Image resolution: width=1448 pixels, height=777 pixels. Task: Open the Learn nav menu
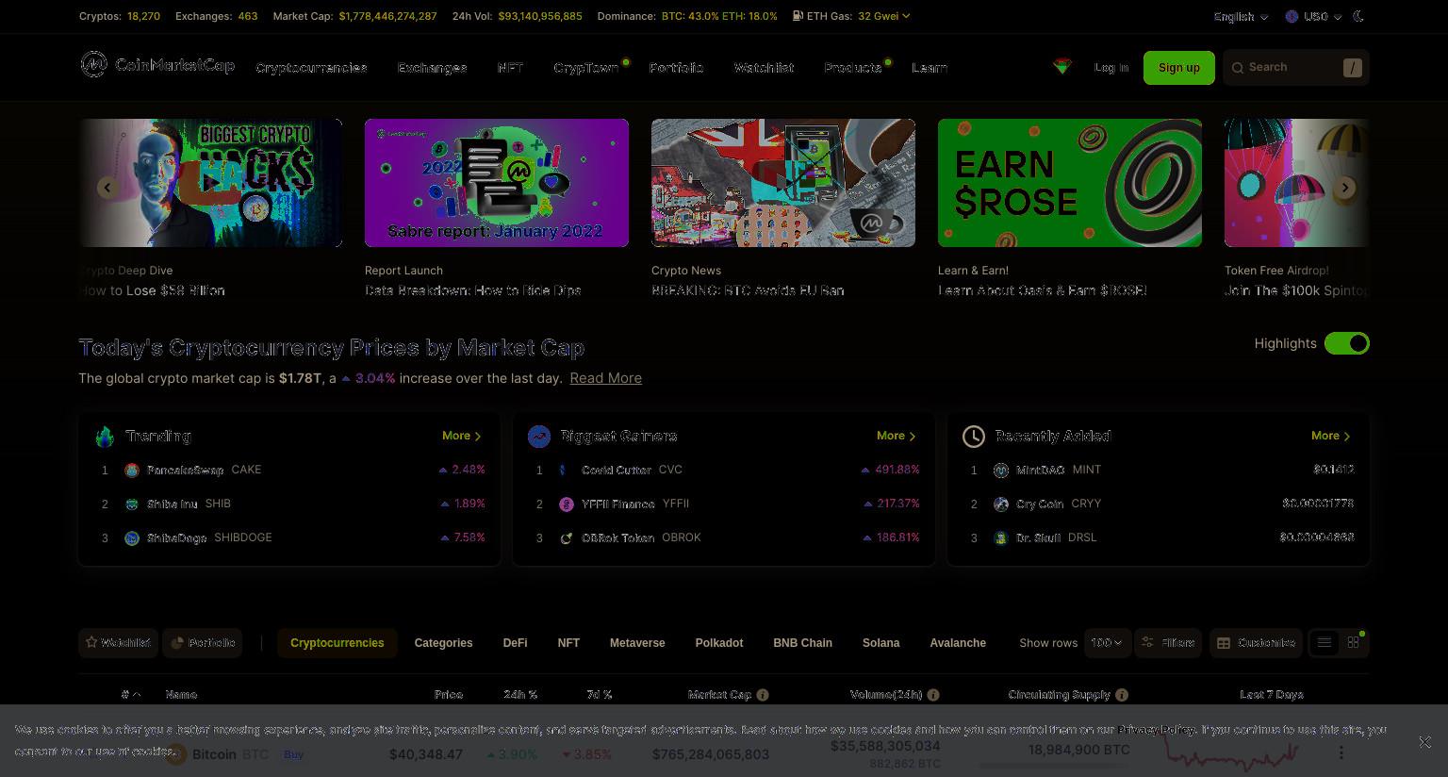[x=930, y=68]
